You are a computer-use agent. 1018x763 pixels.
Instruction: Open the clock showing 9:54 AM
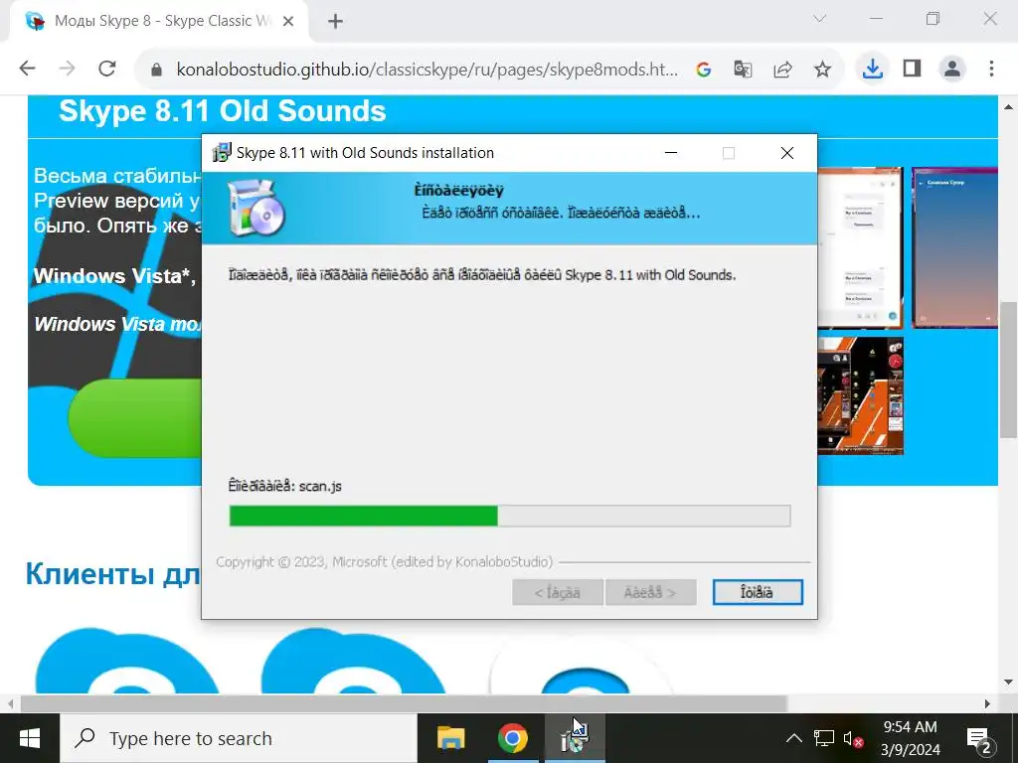point(911,738)
